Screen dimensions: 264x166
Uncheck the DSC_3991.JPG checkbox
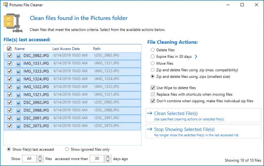(x=10, y=118)
